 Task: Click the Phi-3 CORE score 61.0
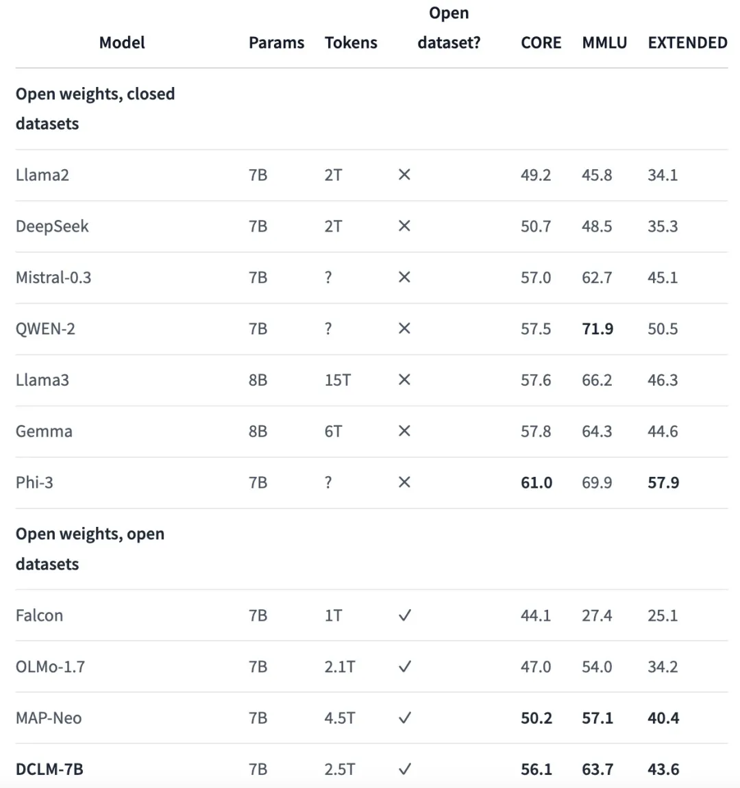(x=536, y=482)
